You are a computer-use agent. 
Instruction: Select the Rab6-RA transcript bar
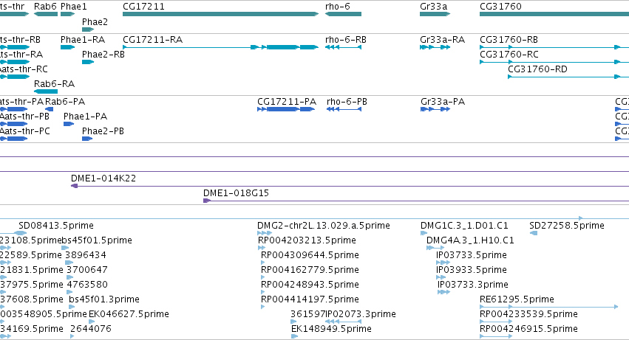coord(46,91)
